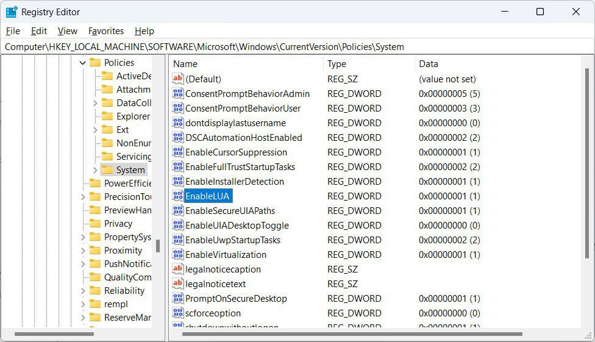Image resolution: width=595 pixels, height=342 pixels.
Task: Select the Servicing key in tree
Action: click(134, 157)
